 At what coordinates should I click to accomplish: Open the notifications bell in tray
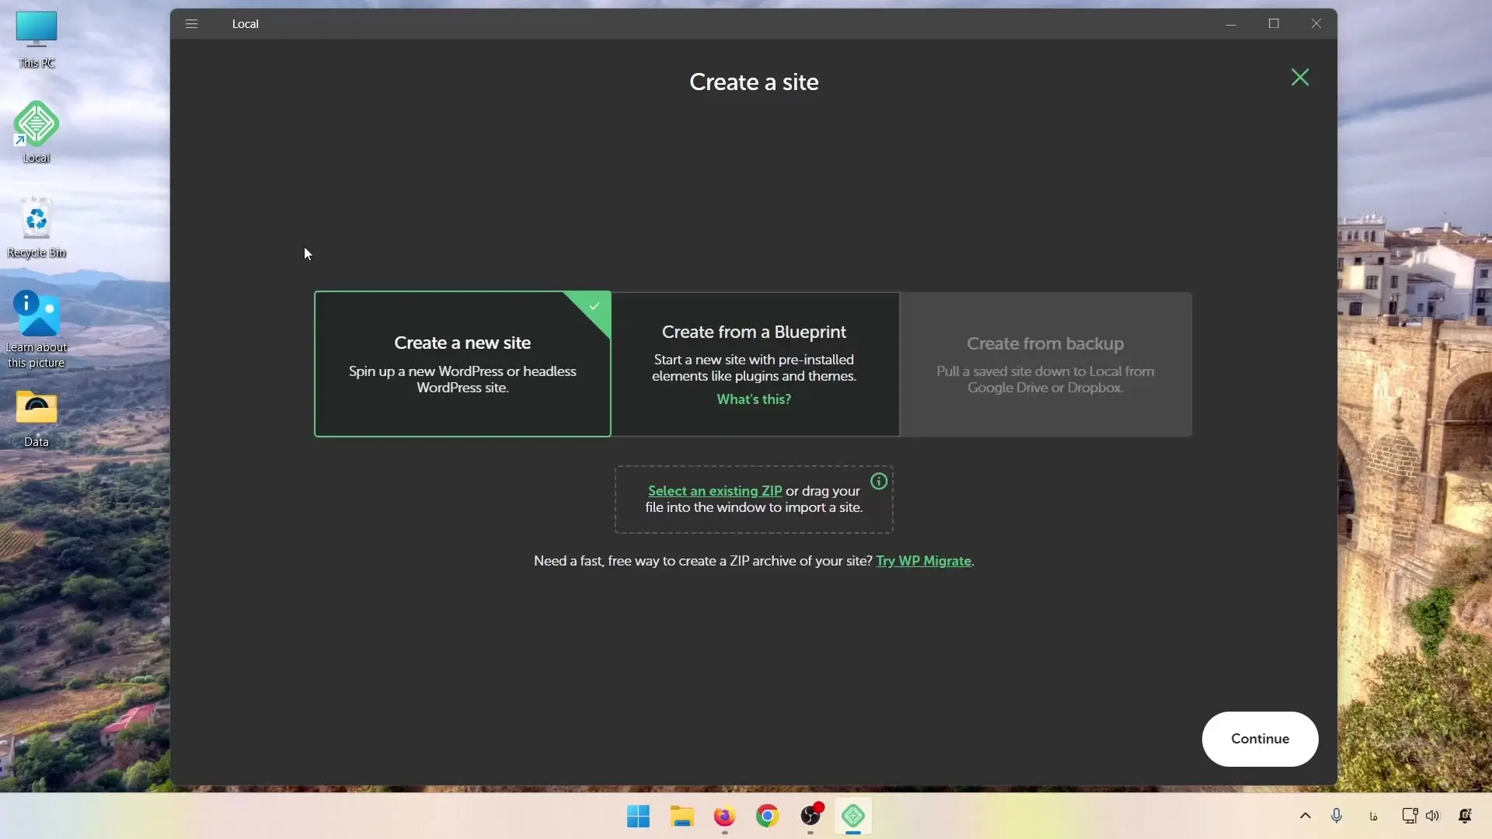pyautogui.click(x=1466, y=816)
